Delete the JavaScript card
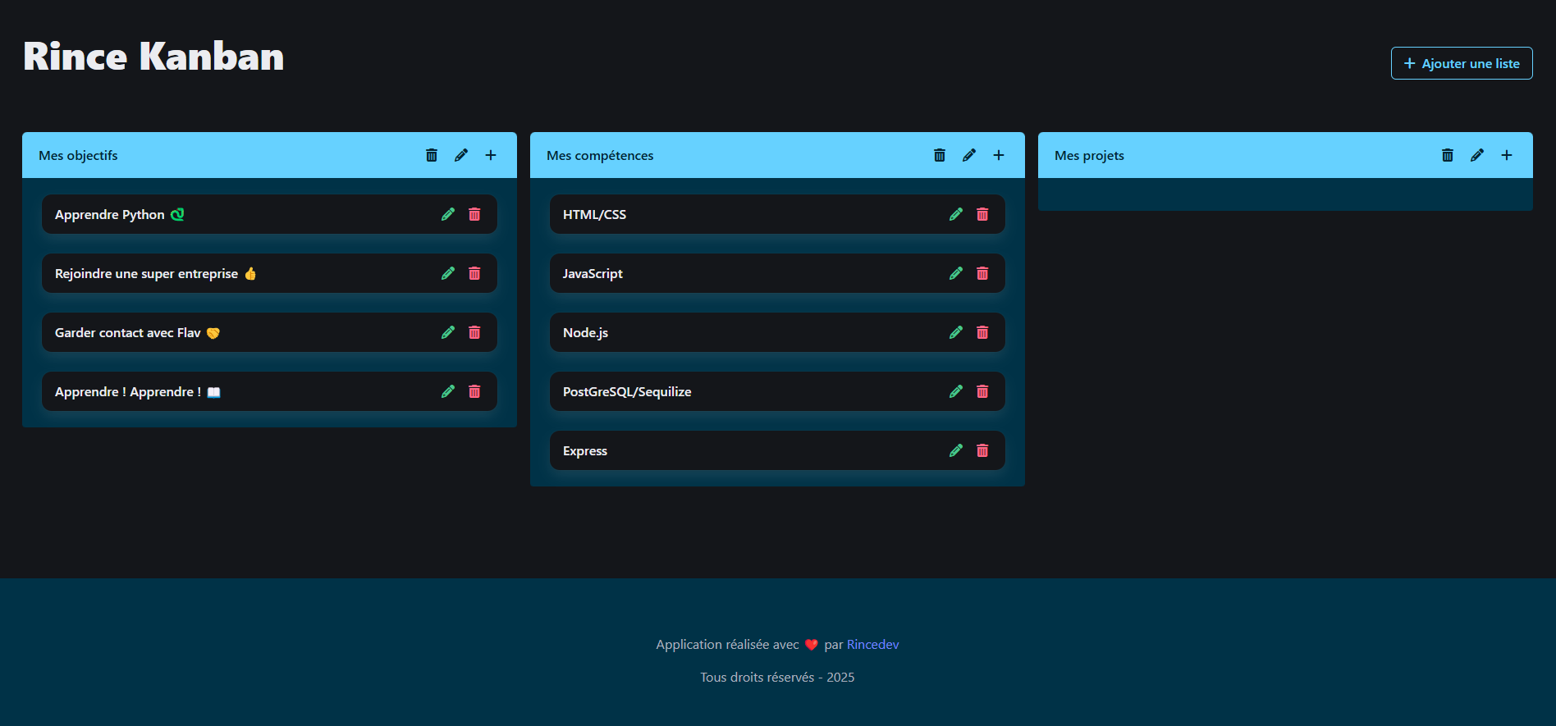Image resolution: width=1556 pixels, height=726 pixels. click(x=982, y=273)
